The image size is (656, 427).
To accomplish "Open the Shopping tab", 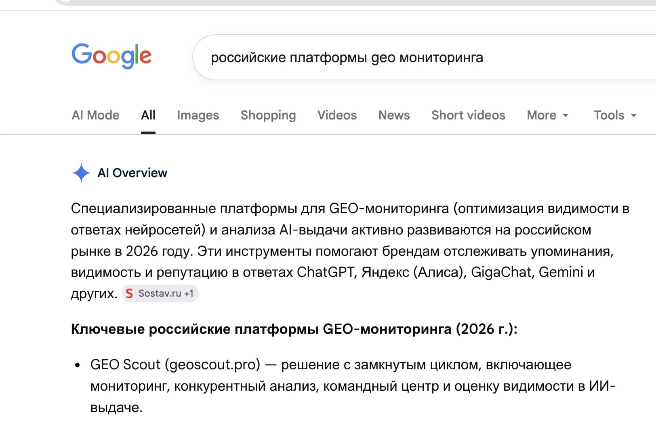I will [268, 115].
